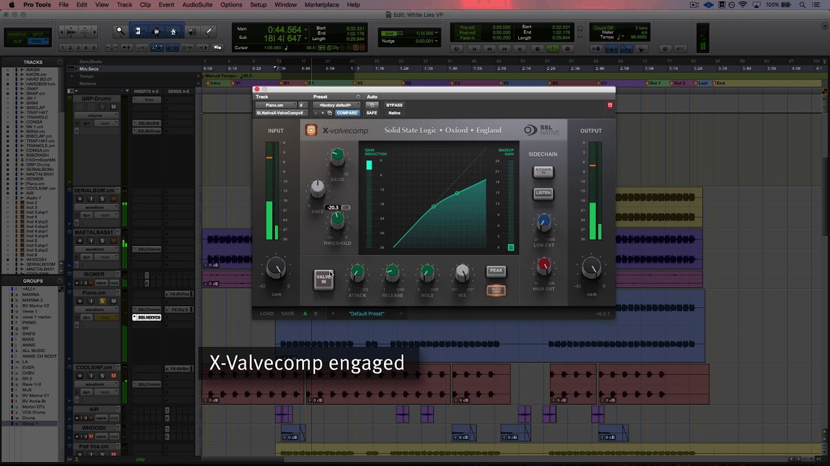Open the Clip menu

coord(145,5)
